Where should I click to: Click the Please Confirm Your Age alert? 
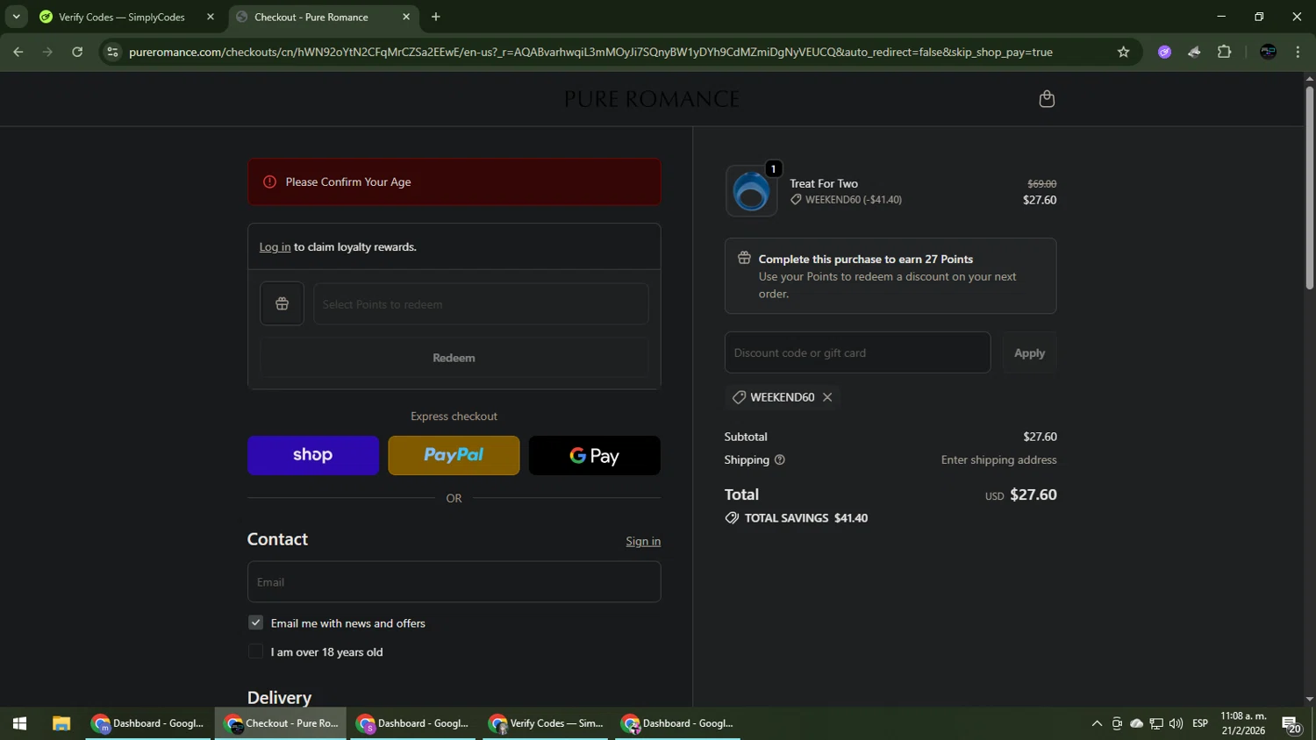click(x=454, y=181)
